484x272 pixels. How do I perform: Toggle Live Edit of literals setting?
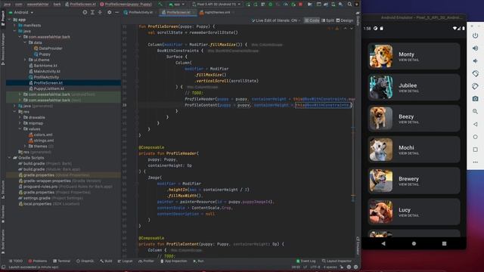click(275, 20)
